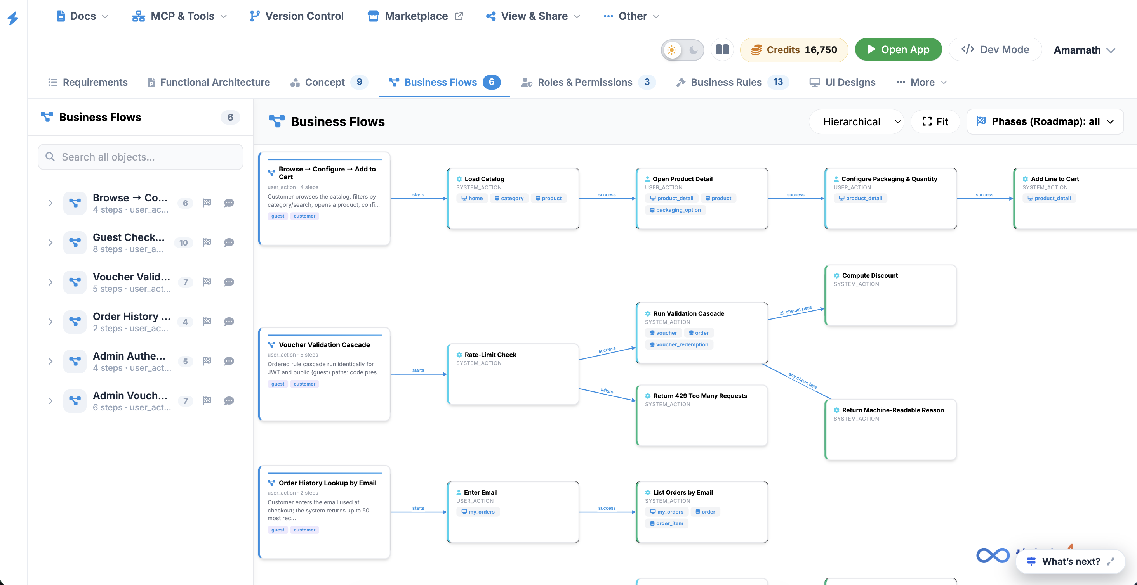
Task: Click user icon on Open Product Detail node
Action: [647, 179]
